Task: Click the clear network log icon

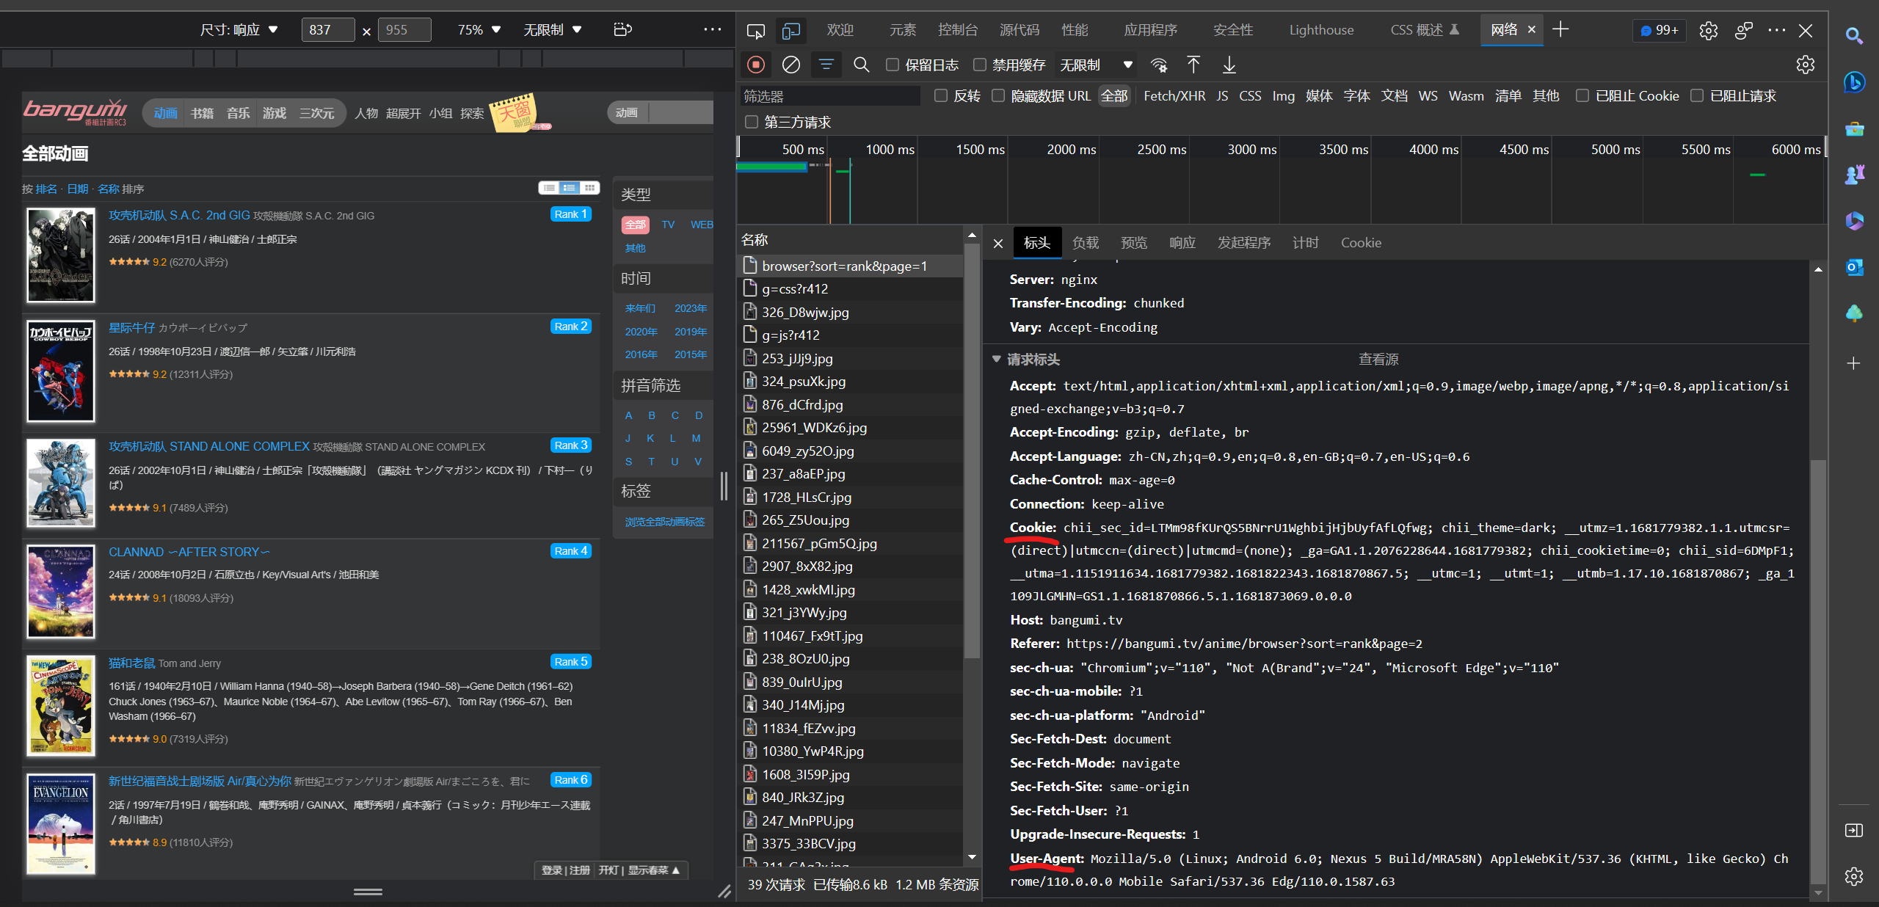Action: (791, 65)
